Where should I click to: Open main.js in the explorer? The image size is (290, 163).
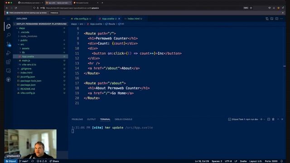pos(40,61)
